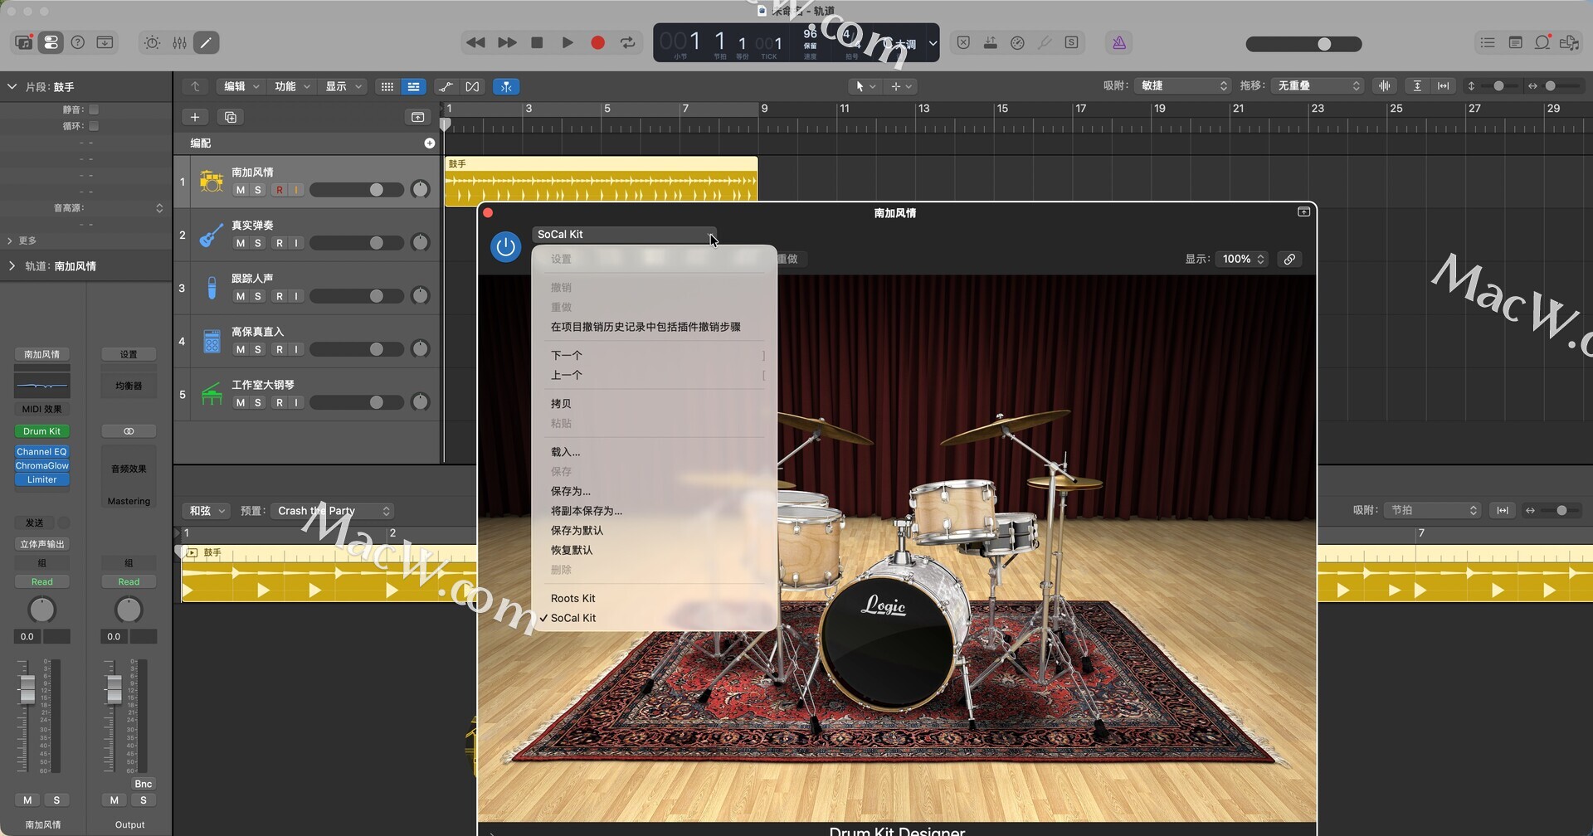Click the plugin link chain icon
1593x836 pixels.
[x=1289, y=260]
